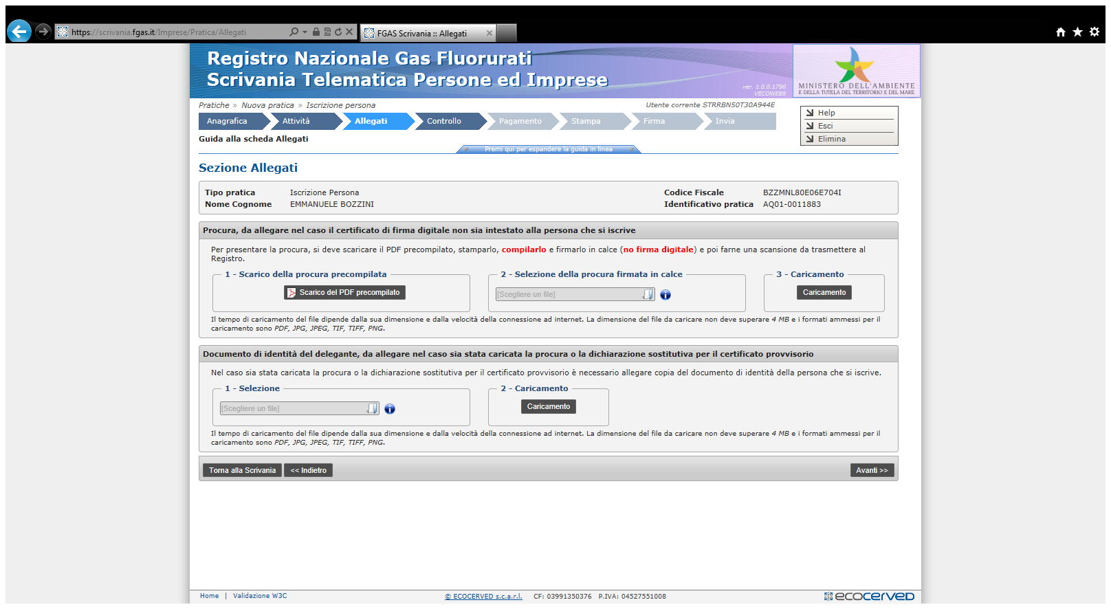Open the address bar dropdown arrow
The image size is (1111, 609).
pos(305,32)
